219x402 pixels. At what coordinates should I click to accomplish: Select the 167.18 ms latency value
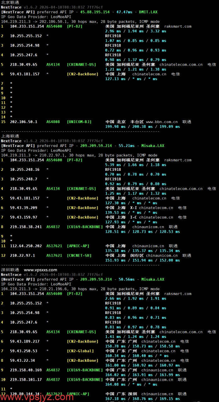coord(115,399)
